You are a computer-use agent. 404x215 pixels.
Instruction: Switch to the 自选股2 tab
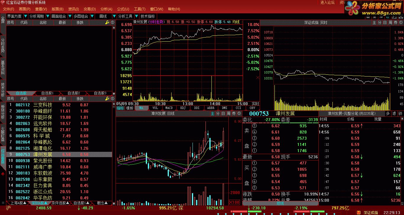click(74, 93)
